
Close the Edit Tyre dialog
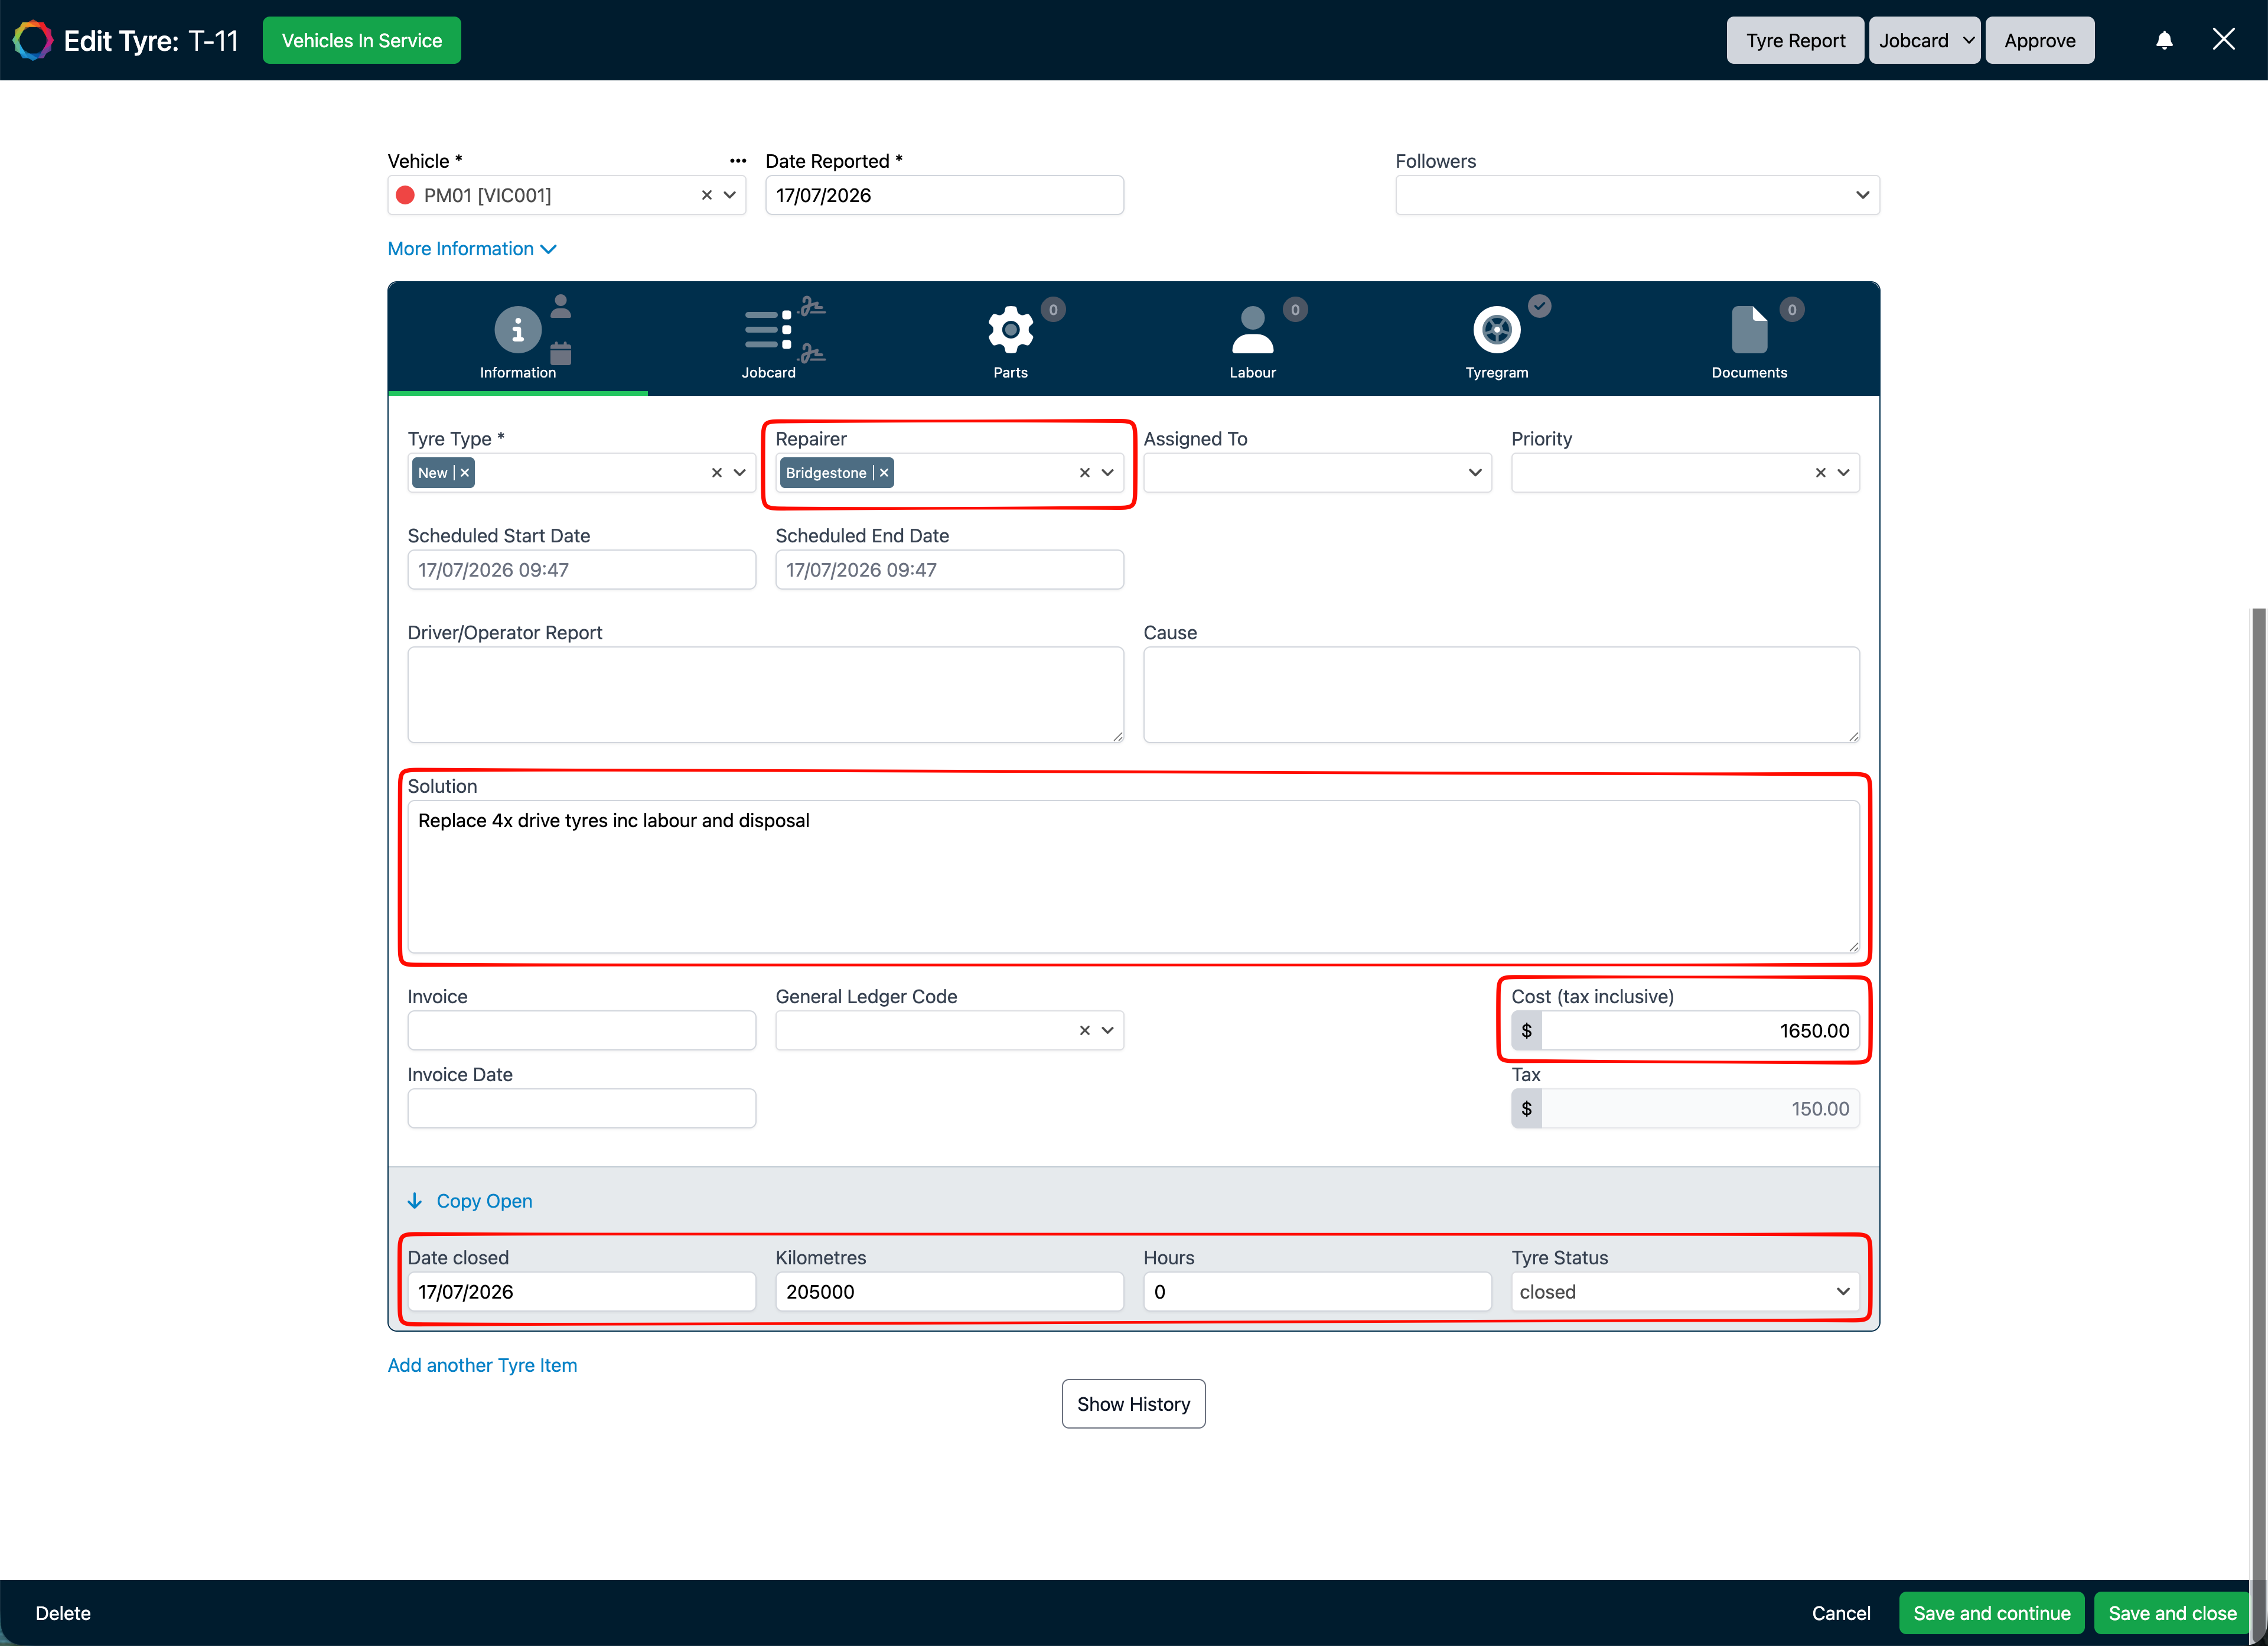tap(2224, 39)
